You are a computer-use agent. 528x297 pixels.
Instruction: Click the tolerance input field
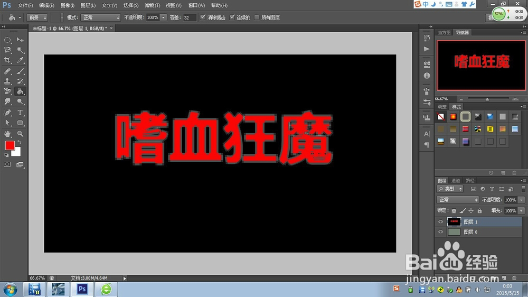pyautogui.click(x=189, y=17)
